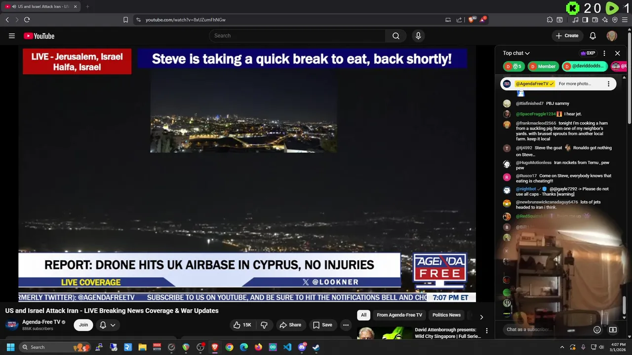Navigate back with browser back arrow
The image size is (632, 355).
(x=7, y=20)
